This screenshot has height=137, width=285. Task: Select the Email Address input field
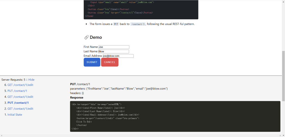(118, 56)
